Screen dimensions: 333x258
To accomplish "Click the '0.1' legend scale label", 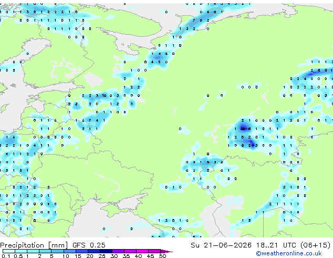I will [x=6, y=256].
